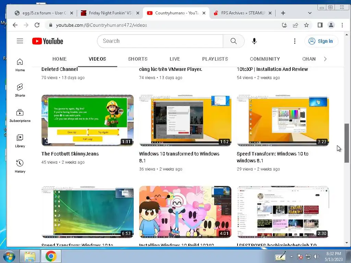The width and height of the screenshot is (351, 263).
Task: Show hidden system tray icons arrow
Action: pyautogui.click(x=291, y=256)
